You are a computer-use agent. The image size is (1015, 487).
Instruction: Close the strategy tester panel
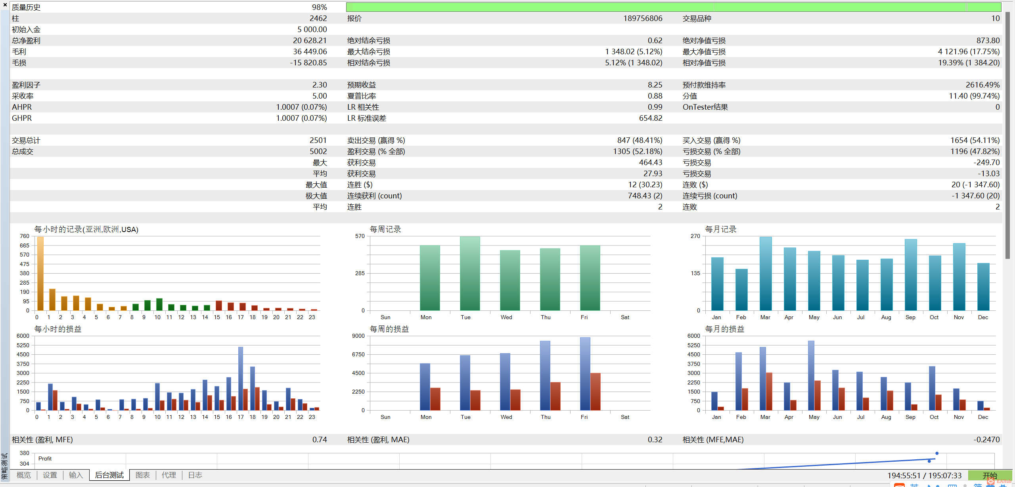point(5,5)
